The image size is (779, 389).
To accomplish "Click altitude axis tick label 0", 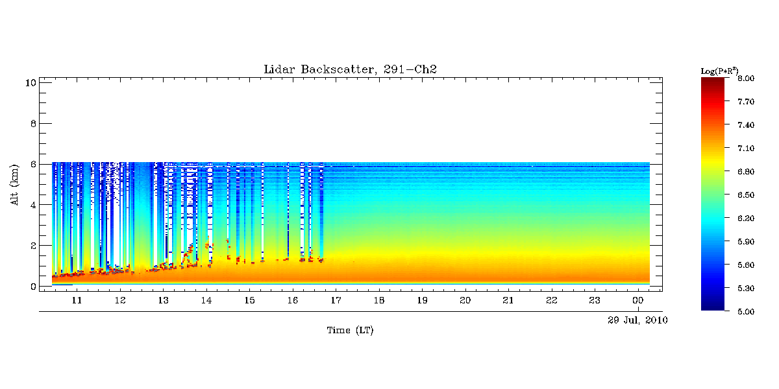I will pyautogui.click(x=32, y=286).
